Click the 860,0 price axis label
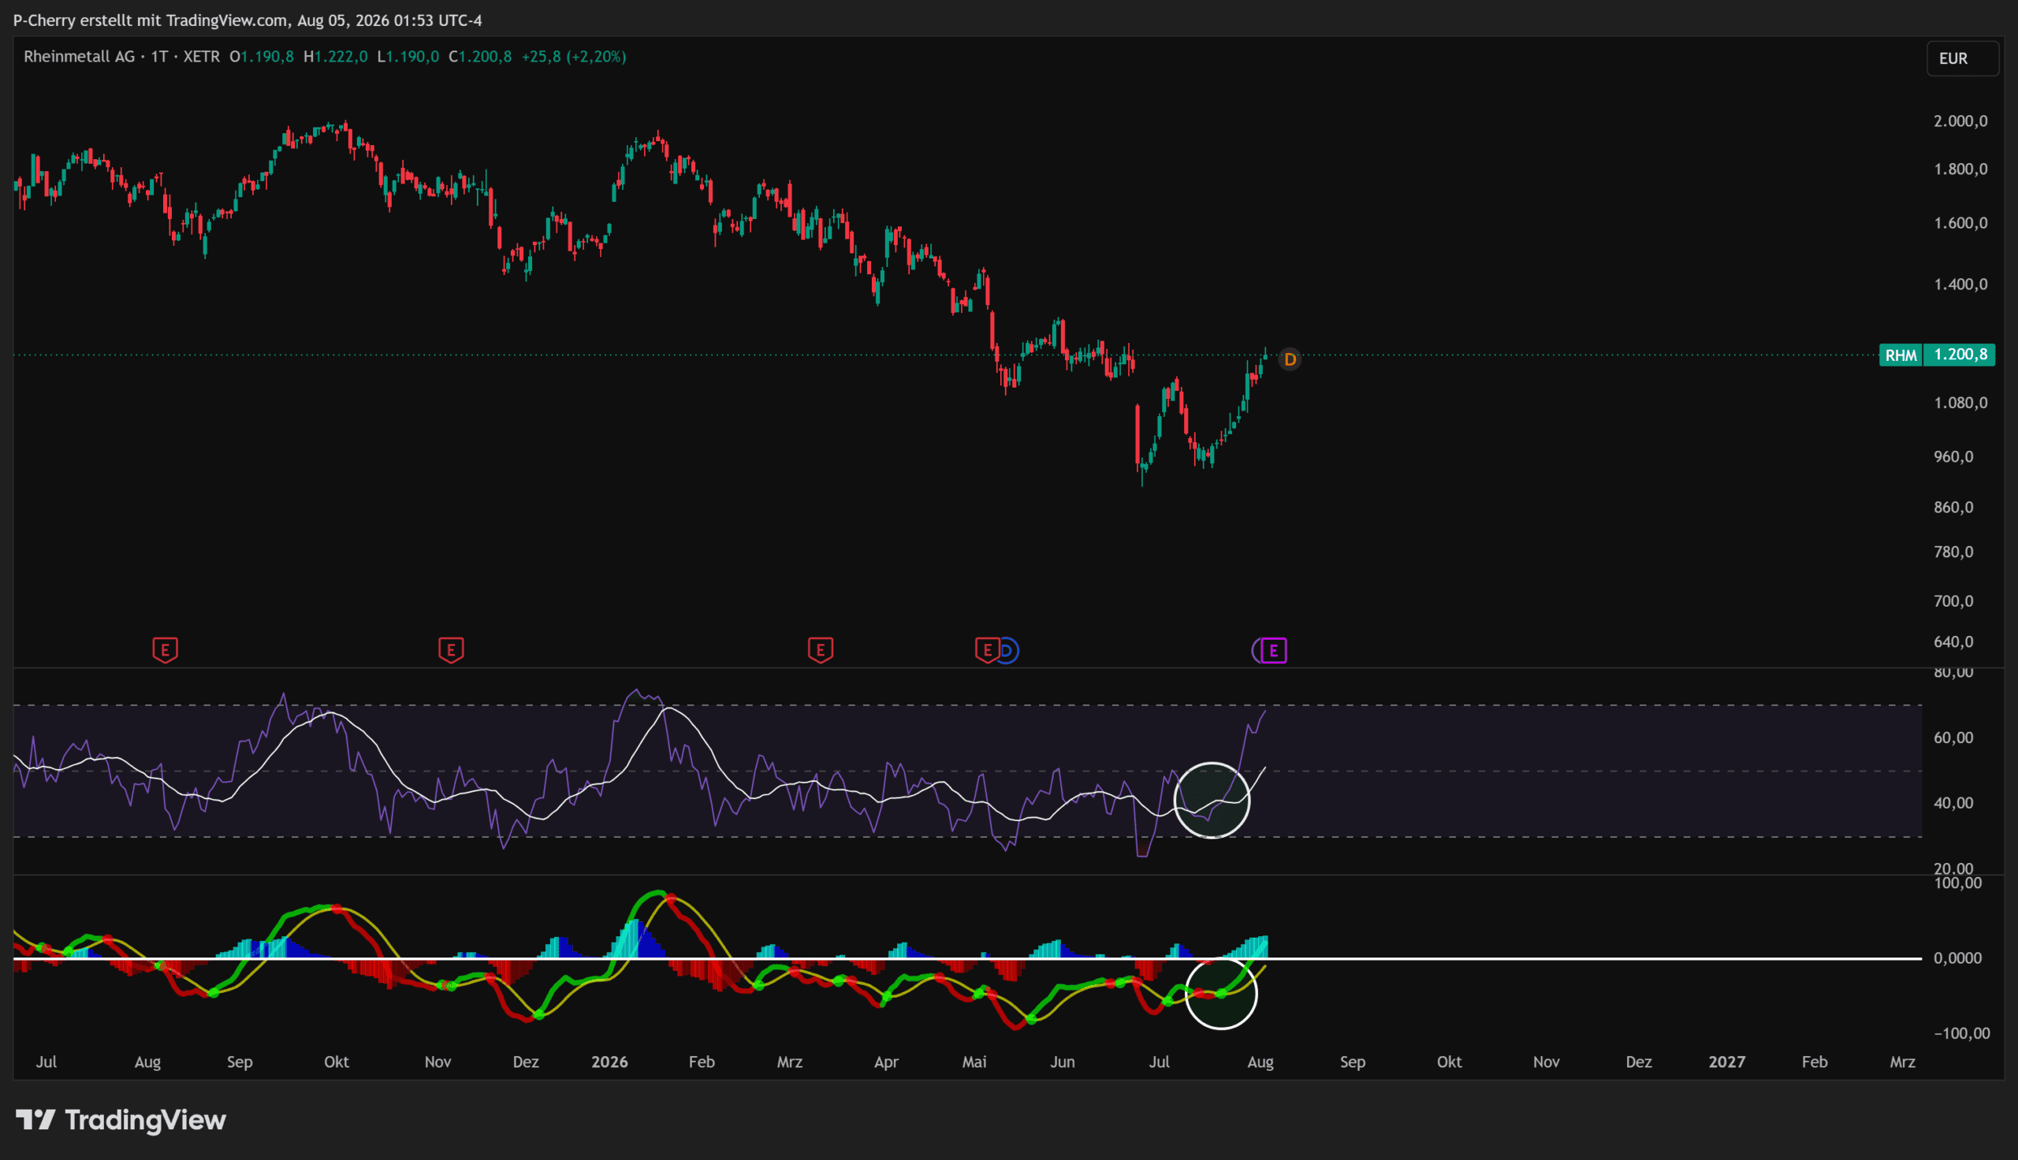 click(x=1953, y=507)
